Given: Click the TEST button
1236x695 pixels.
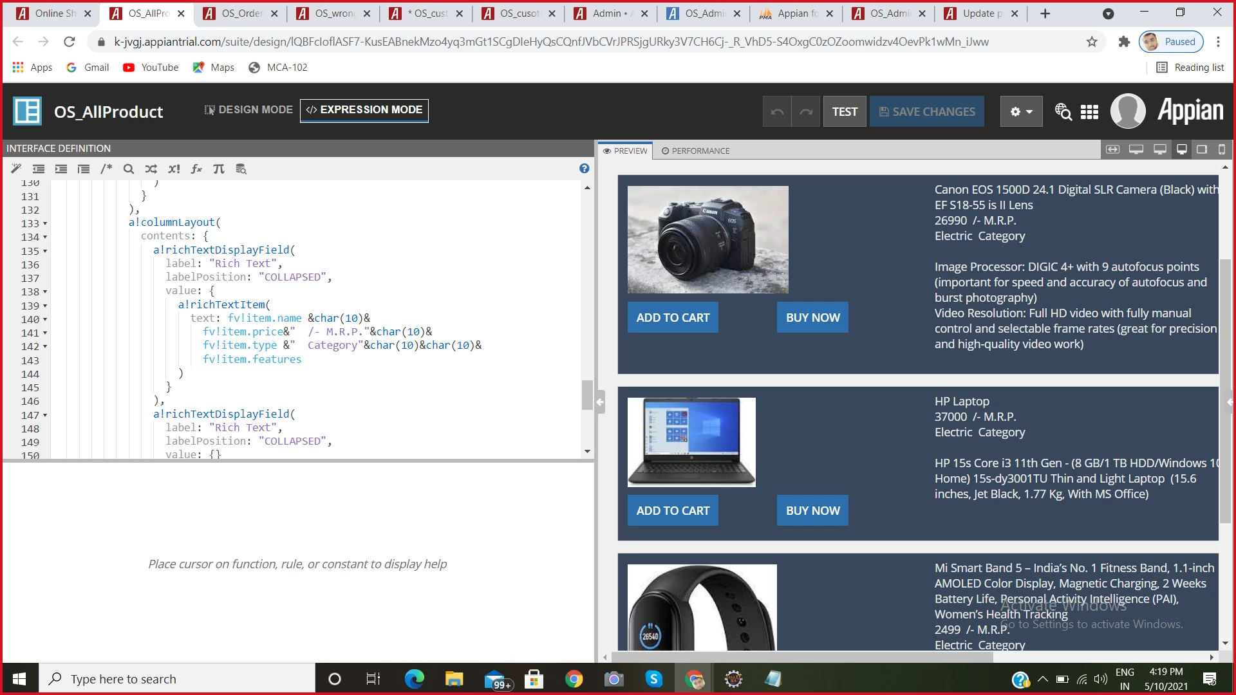Looking at the screenshot, I should click(845, 111).
